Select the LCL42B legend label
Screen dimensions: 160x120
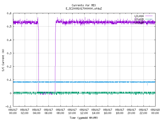[x=139, y=22]
